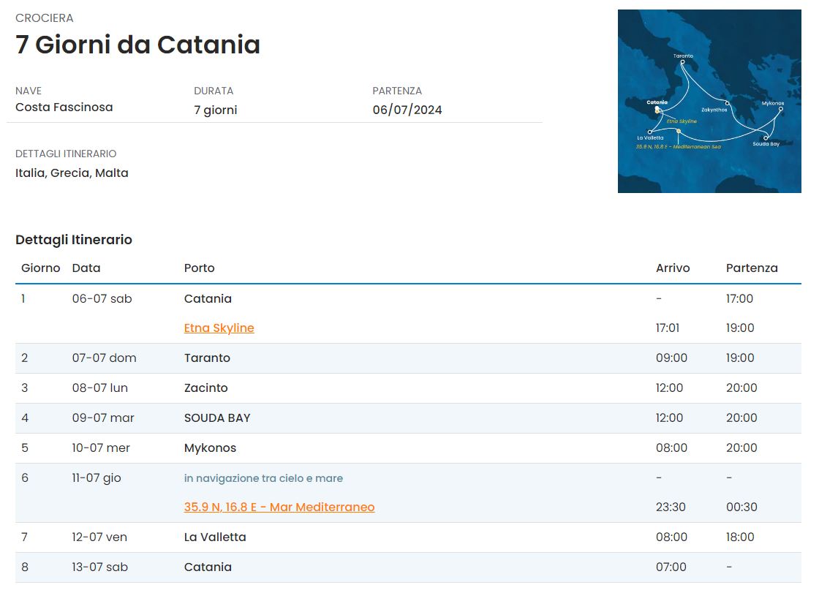Click date cell '12-07 ven'
The width and height of the screenshot is (819, 593).
(99, 537)
